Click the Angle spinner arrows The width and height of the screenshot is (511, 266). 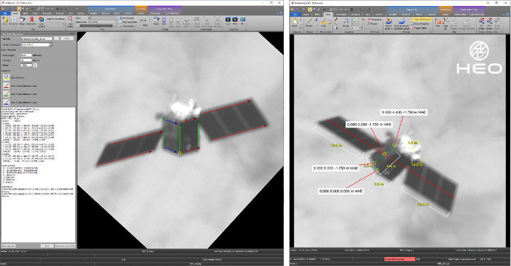[x=150, y=20]
